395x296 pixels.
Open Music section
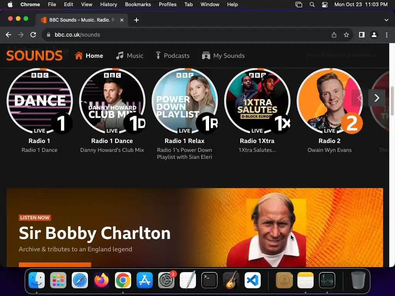tap(130, 55)
